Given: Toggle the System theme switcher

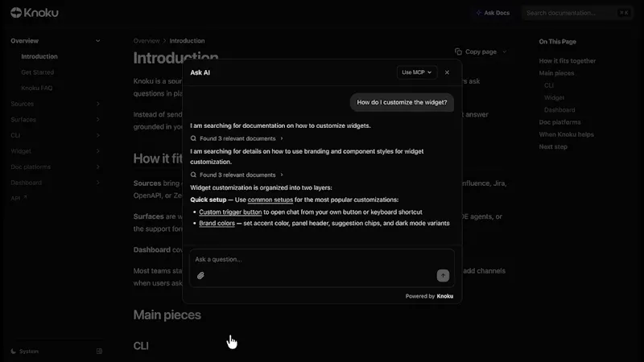Looking at the screenshot, I should 25,352.
